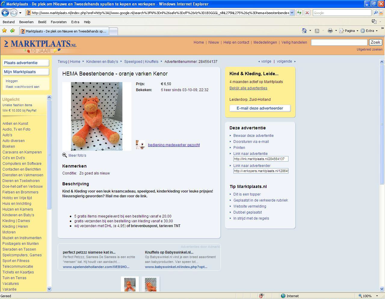385x299 pixels.
Task: Open the Help menu
Action: point(87,22)
